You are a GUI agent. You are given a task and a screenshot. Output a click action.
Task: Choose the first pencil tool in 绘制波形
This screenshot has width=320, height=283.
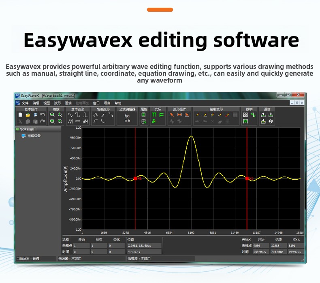click(x=197, y=115)
